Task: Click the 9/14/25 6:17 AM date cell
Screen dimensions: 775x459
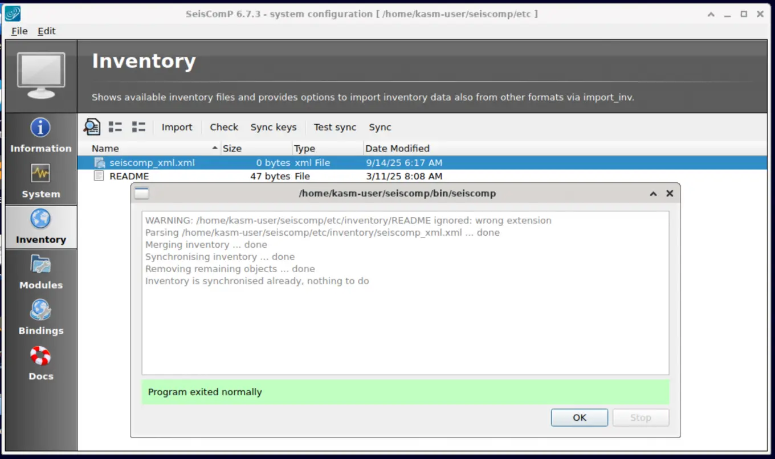Action: pyautogui.click(x=404, y=163)
